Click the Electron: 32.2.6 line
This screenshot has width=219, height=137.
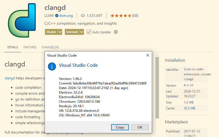point(71,92)
